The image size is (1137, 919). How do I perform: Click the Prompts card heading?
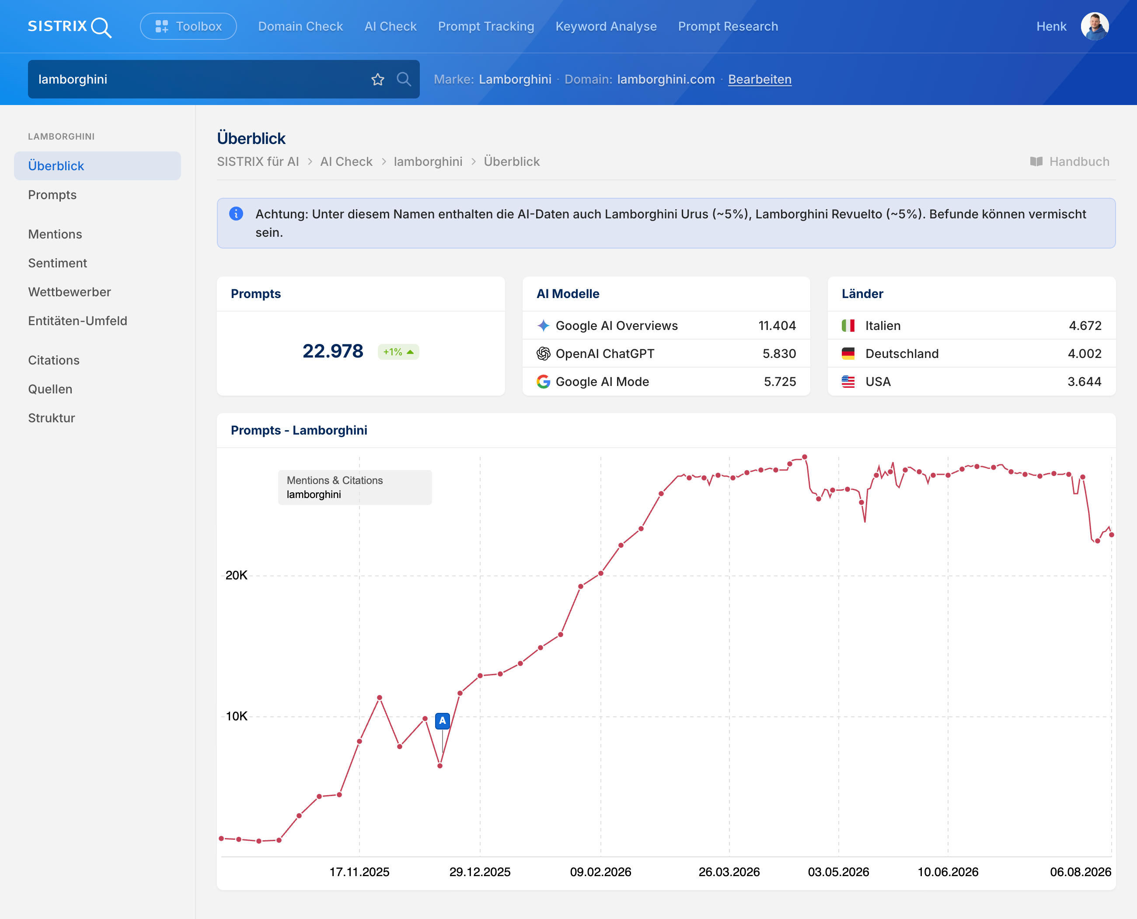click(x=255, y=294)
